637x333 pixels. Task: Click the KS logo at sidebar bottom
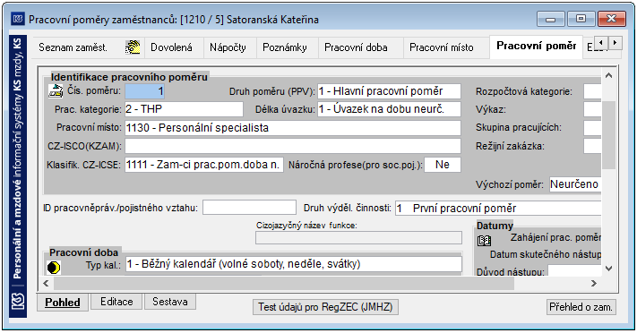(x=17, y=302)
